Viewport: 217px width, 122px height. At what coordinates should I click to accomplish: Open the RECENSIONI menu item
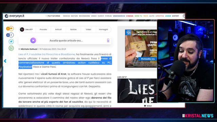pyautogui.click(x=84, y=16)
